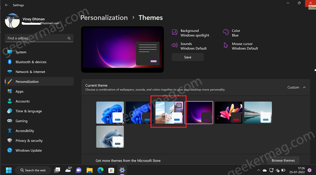The image size is (316, 175).
Task: Open Color Blue setting
Action: pos(231,33)
